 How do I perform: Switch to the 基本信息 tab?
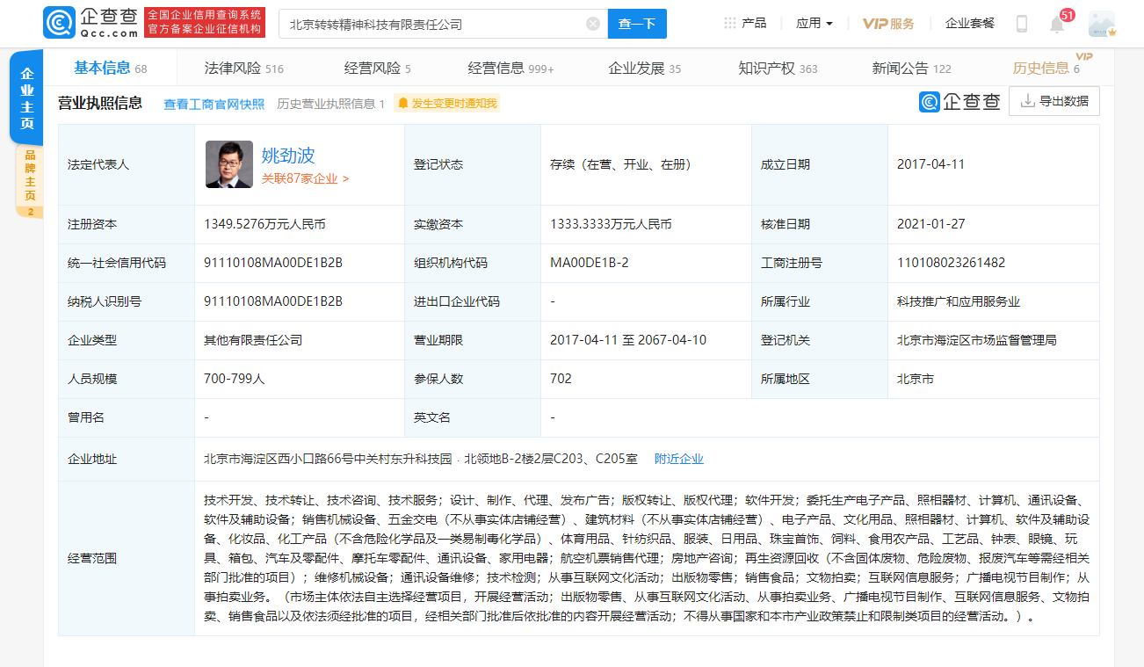click(110, 69)
